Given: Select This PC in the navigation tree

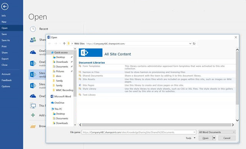Looking at the screenshot, I should click(58, 109).
